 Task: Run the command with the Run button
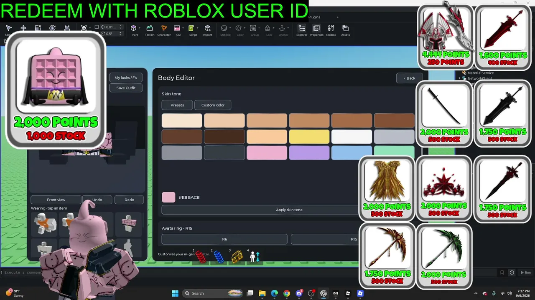(525, 272)
